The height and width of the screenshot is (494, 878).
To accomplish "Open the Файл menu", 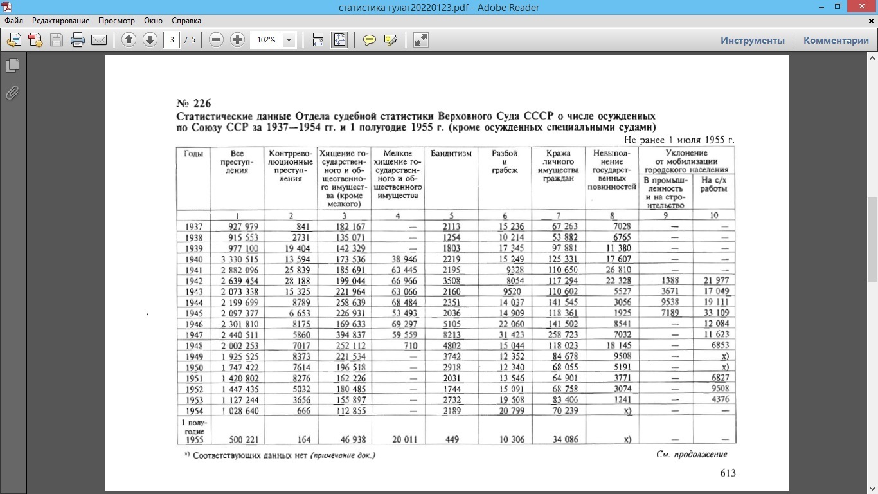I will pos(13,21).
